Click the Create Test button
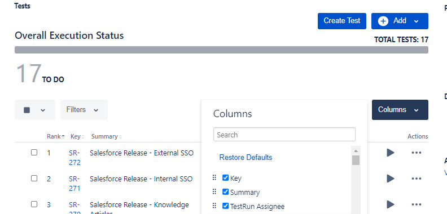 [342, 21]
